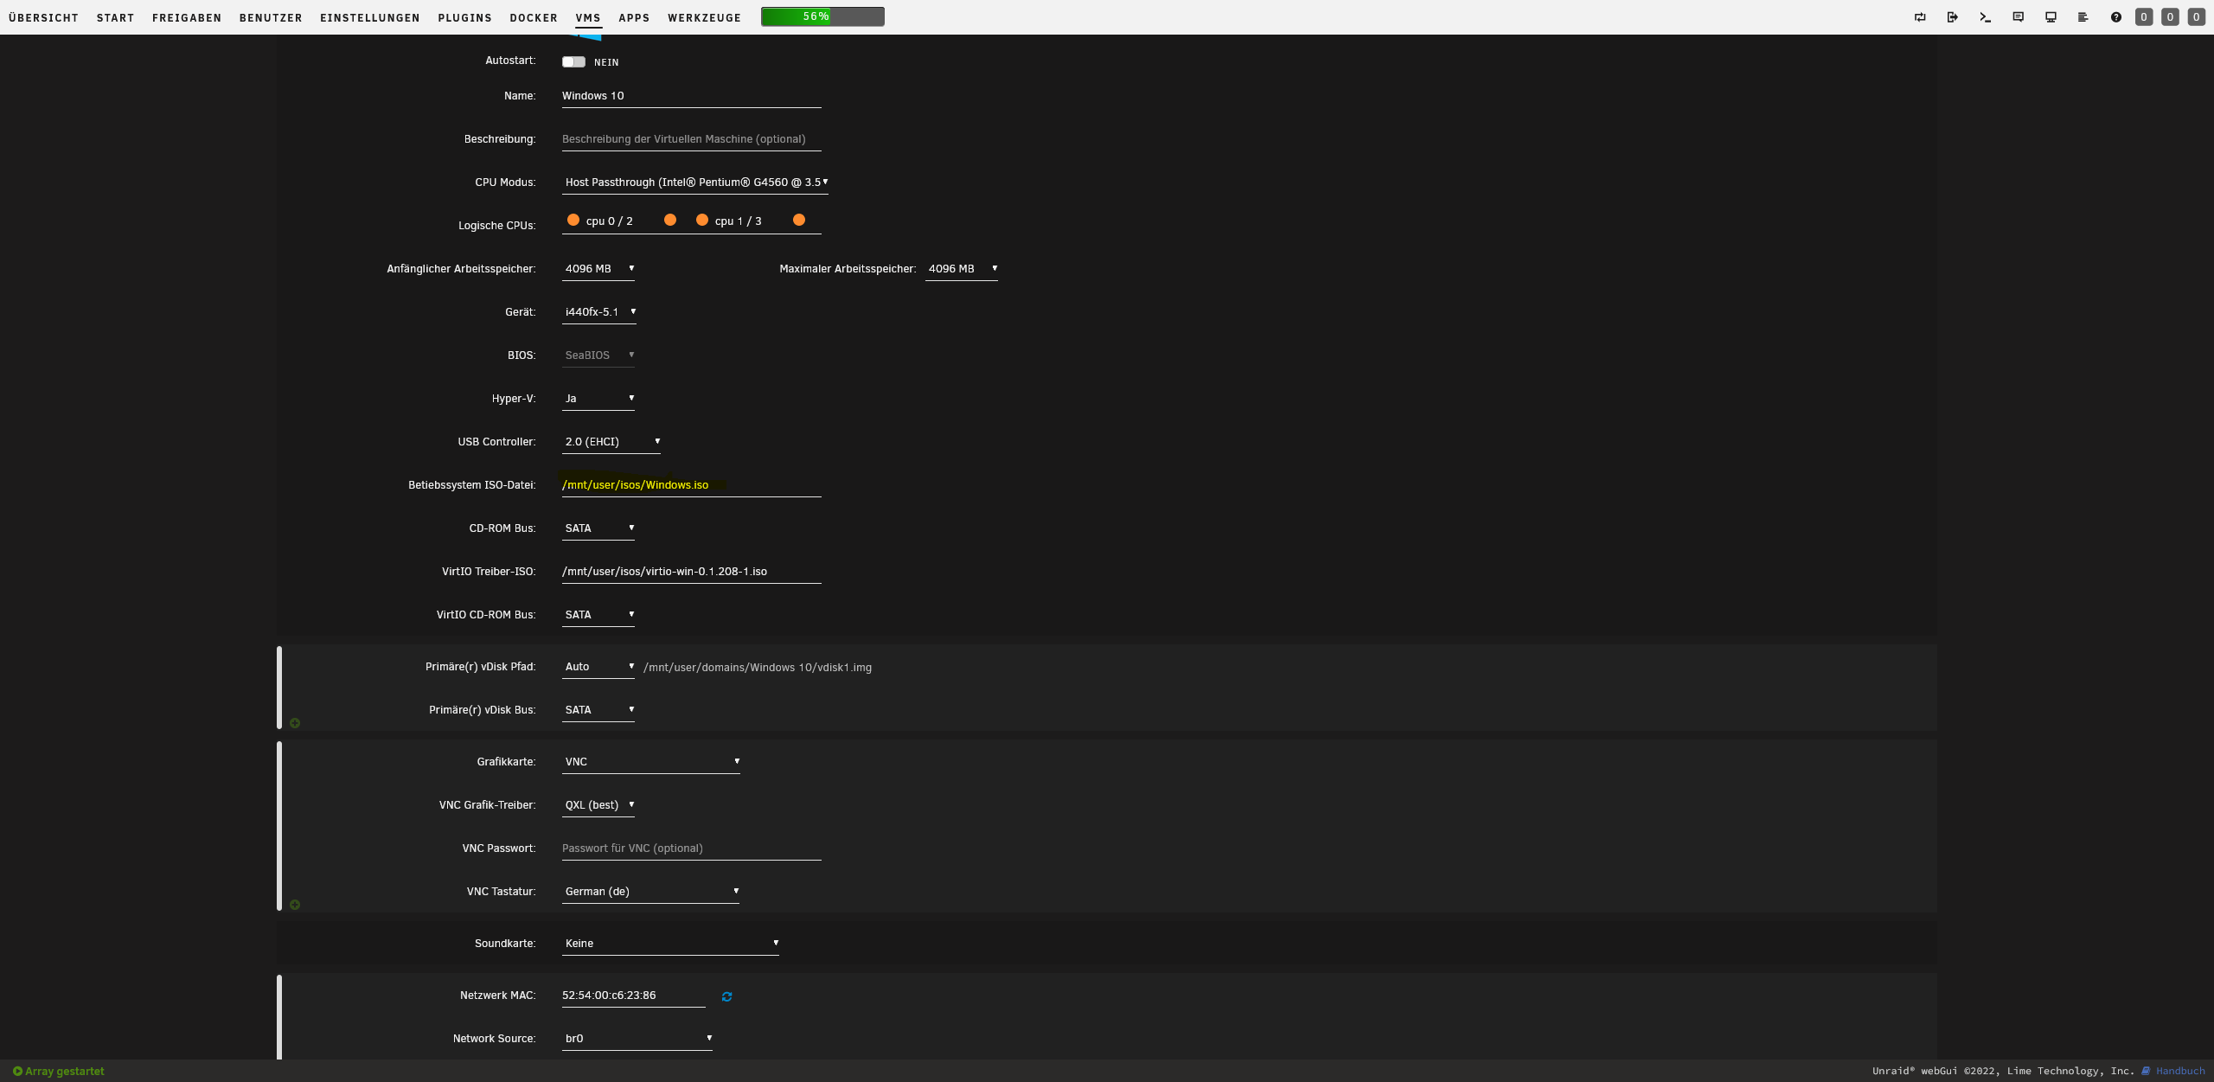Image resolution: width=2214 pixels, height=1082 pixels.
Task: Open the Gerät i440fx-5.1 dropdown
Action: (x=599, y=312)
